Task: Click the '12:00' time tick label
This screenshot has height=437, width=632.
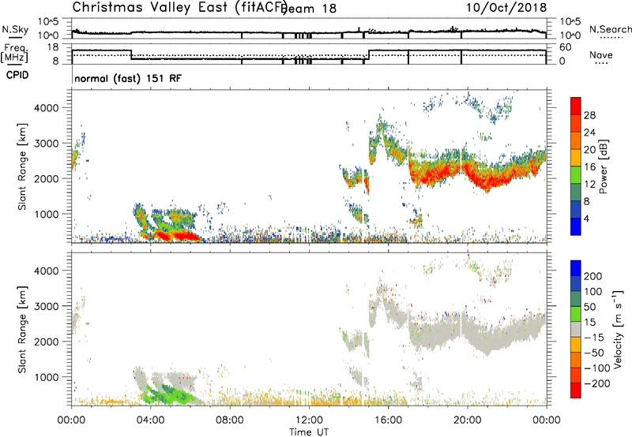Action: pyautogui.click(x=309, y=420)
